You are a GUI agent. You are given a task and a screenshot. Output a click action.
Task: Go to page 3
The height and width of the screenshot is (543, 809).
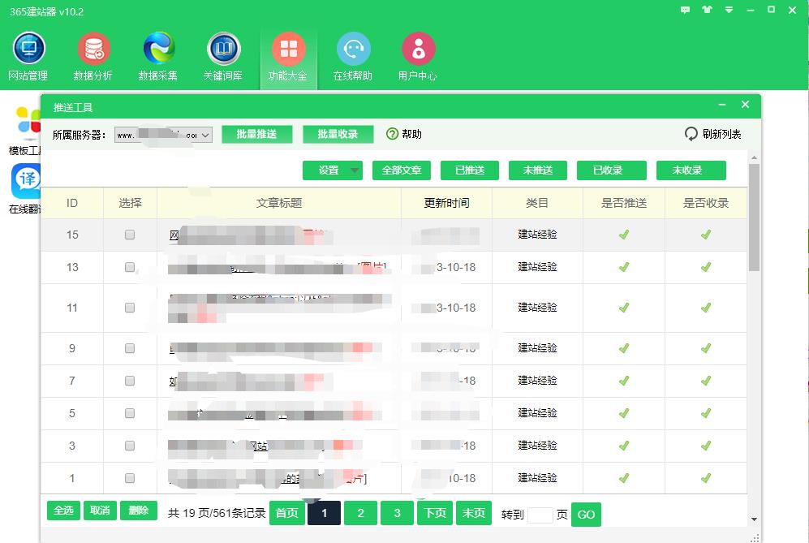(398, 513)
